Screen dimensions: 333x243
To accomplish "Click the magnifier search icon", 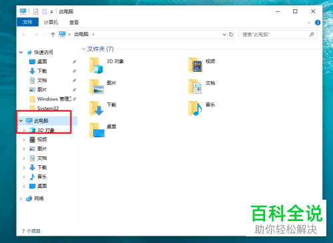I will [312, 34].
